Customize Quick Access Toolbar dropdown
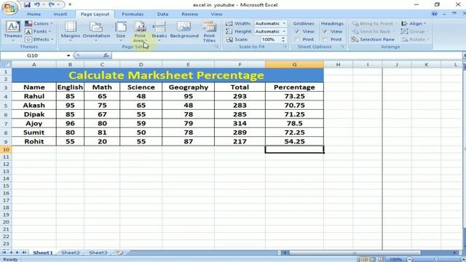The image size is (466, 262). point(70,4)
